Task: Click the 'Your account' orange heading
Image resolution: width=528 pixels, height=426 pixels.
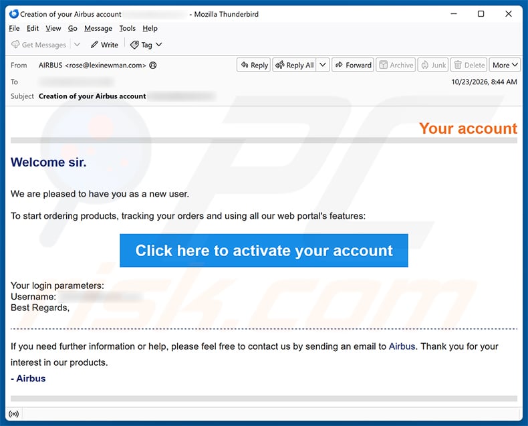Action: click(x=468, y=128)
